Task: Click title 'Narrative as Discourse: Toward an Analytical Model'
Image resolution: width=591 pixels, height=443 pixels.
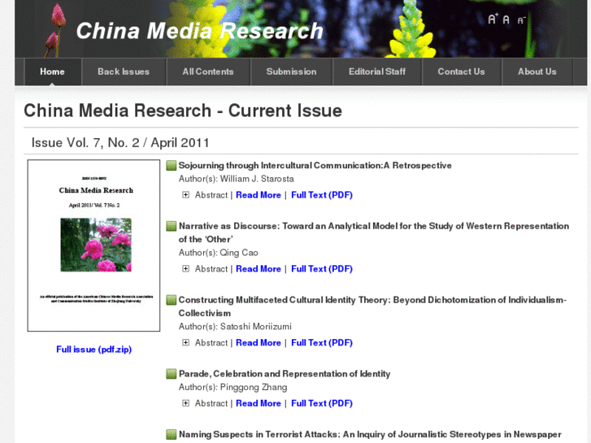Action: tap(373, 232)
